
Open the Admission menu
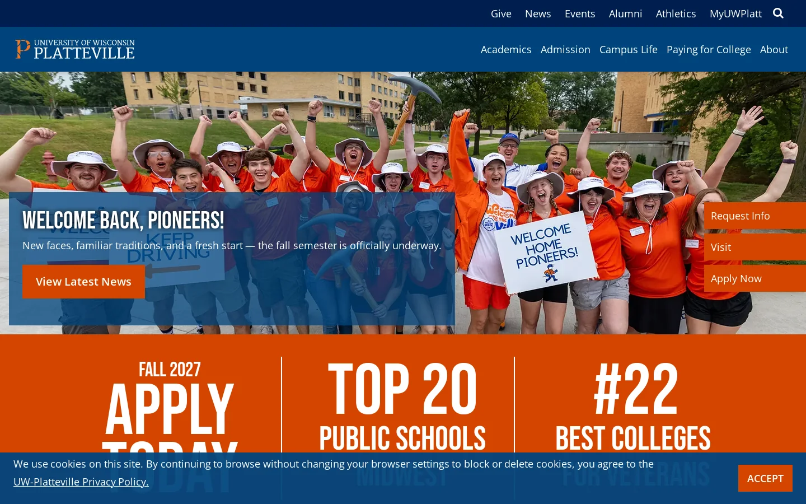click(x=565, y=49)
